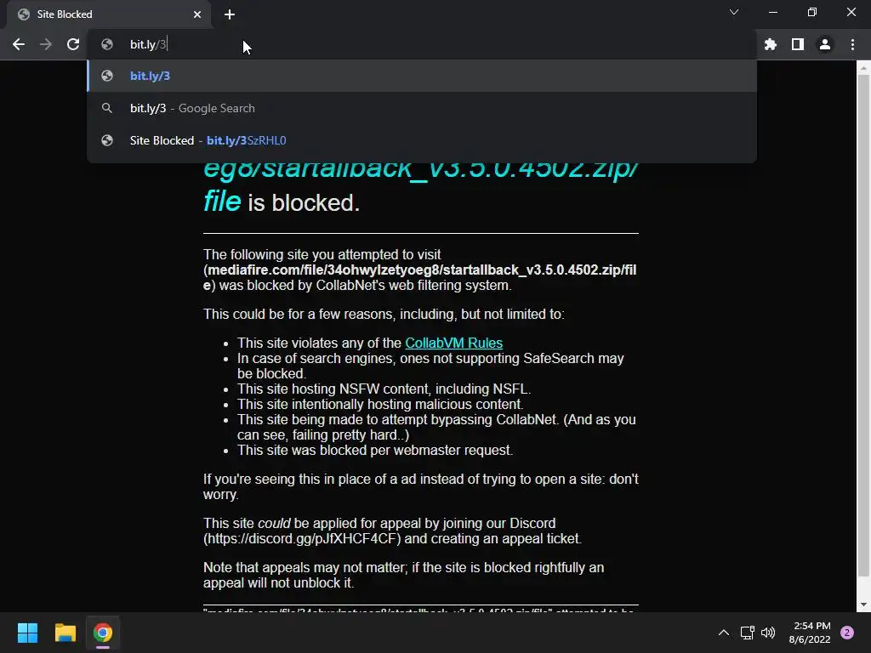Viewport: 871px width, 653px height.
Task: Open the volume control speaker icon
Action: [768, 633]
